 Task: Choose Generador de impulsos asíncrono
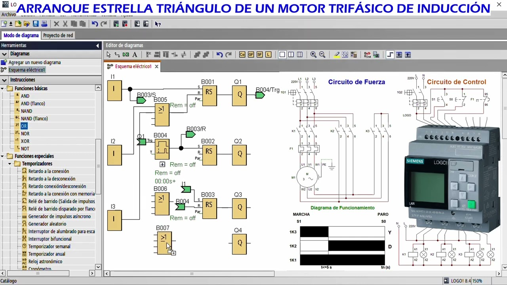[x=59, y=217]
